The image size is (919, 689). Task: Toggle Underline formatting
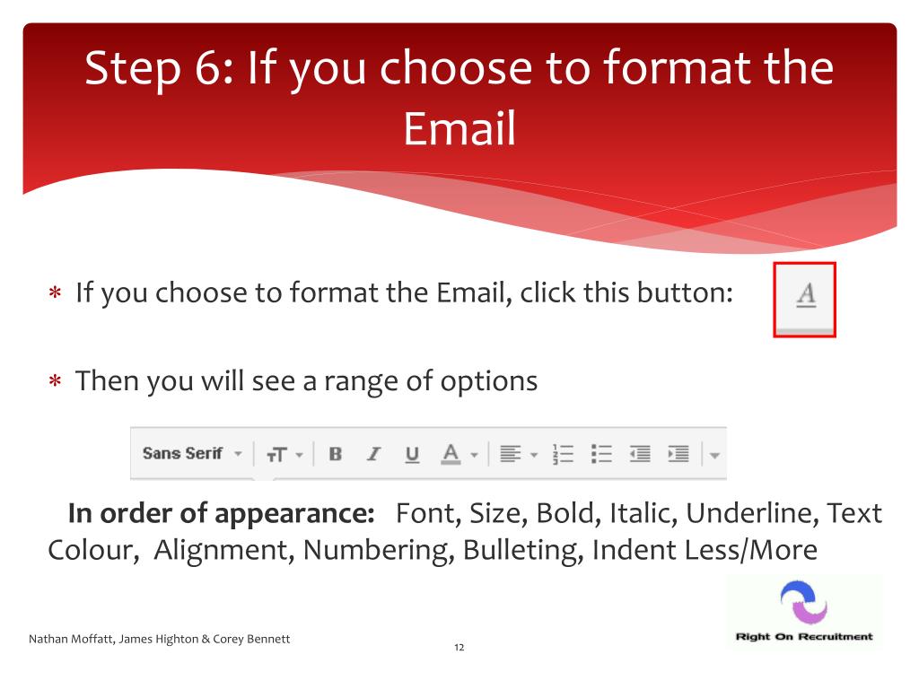412,455
